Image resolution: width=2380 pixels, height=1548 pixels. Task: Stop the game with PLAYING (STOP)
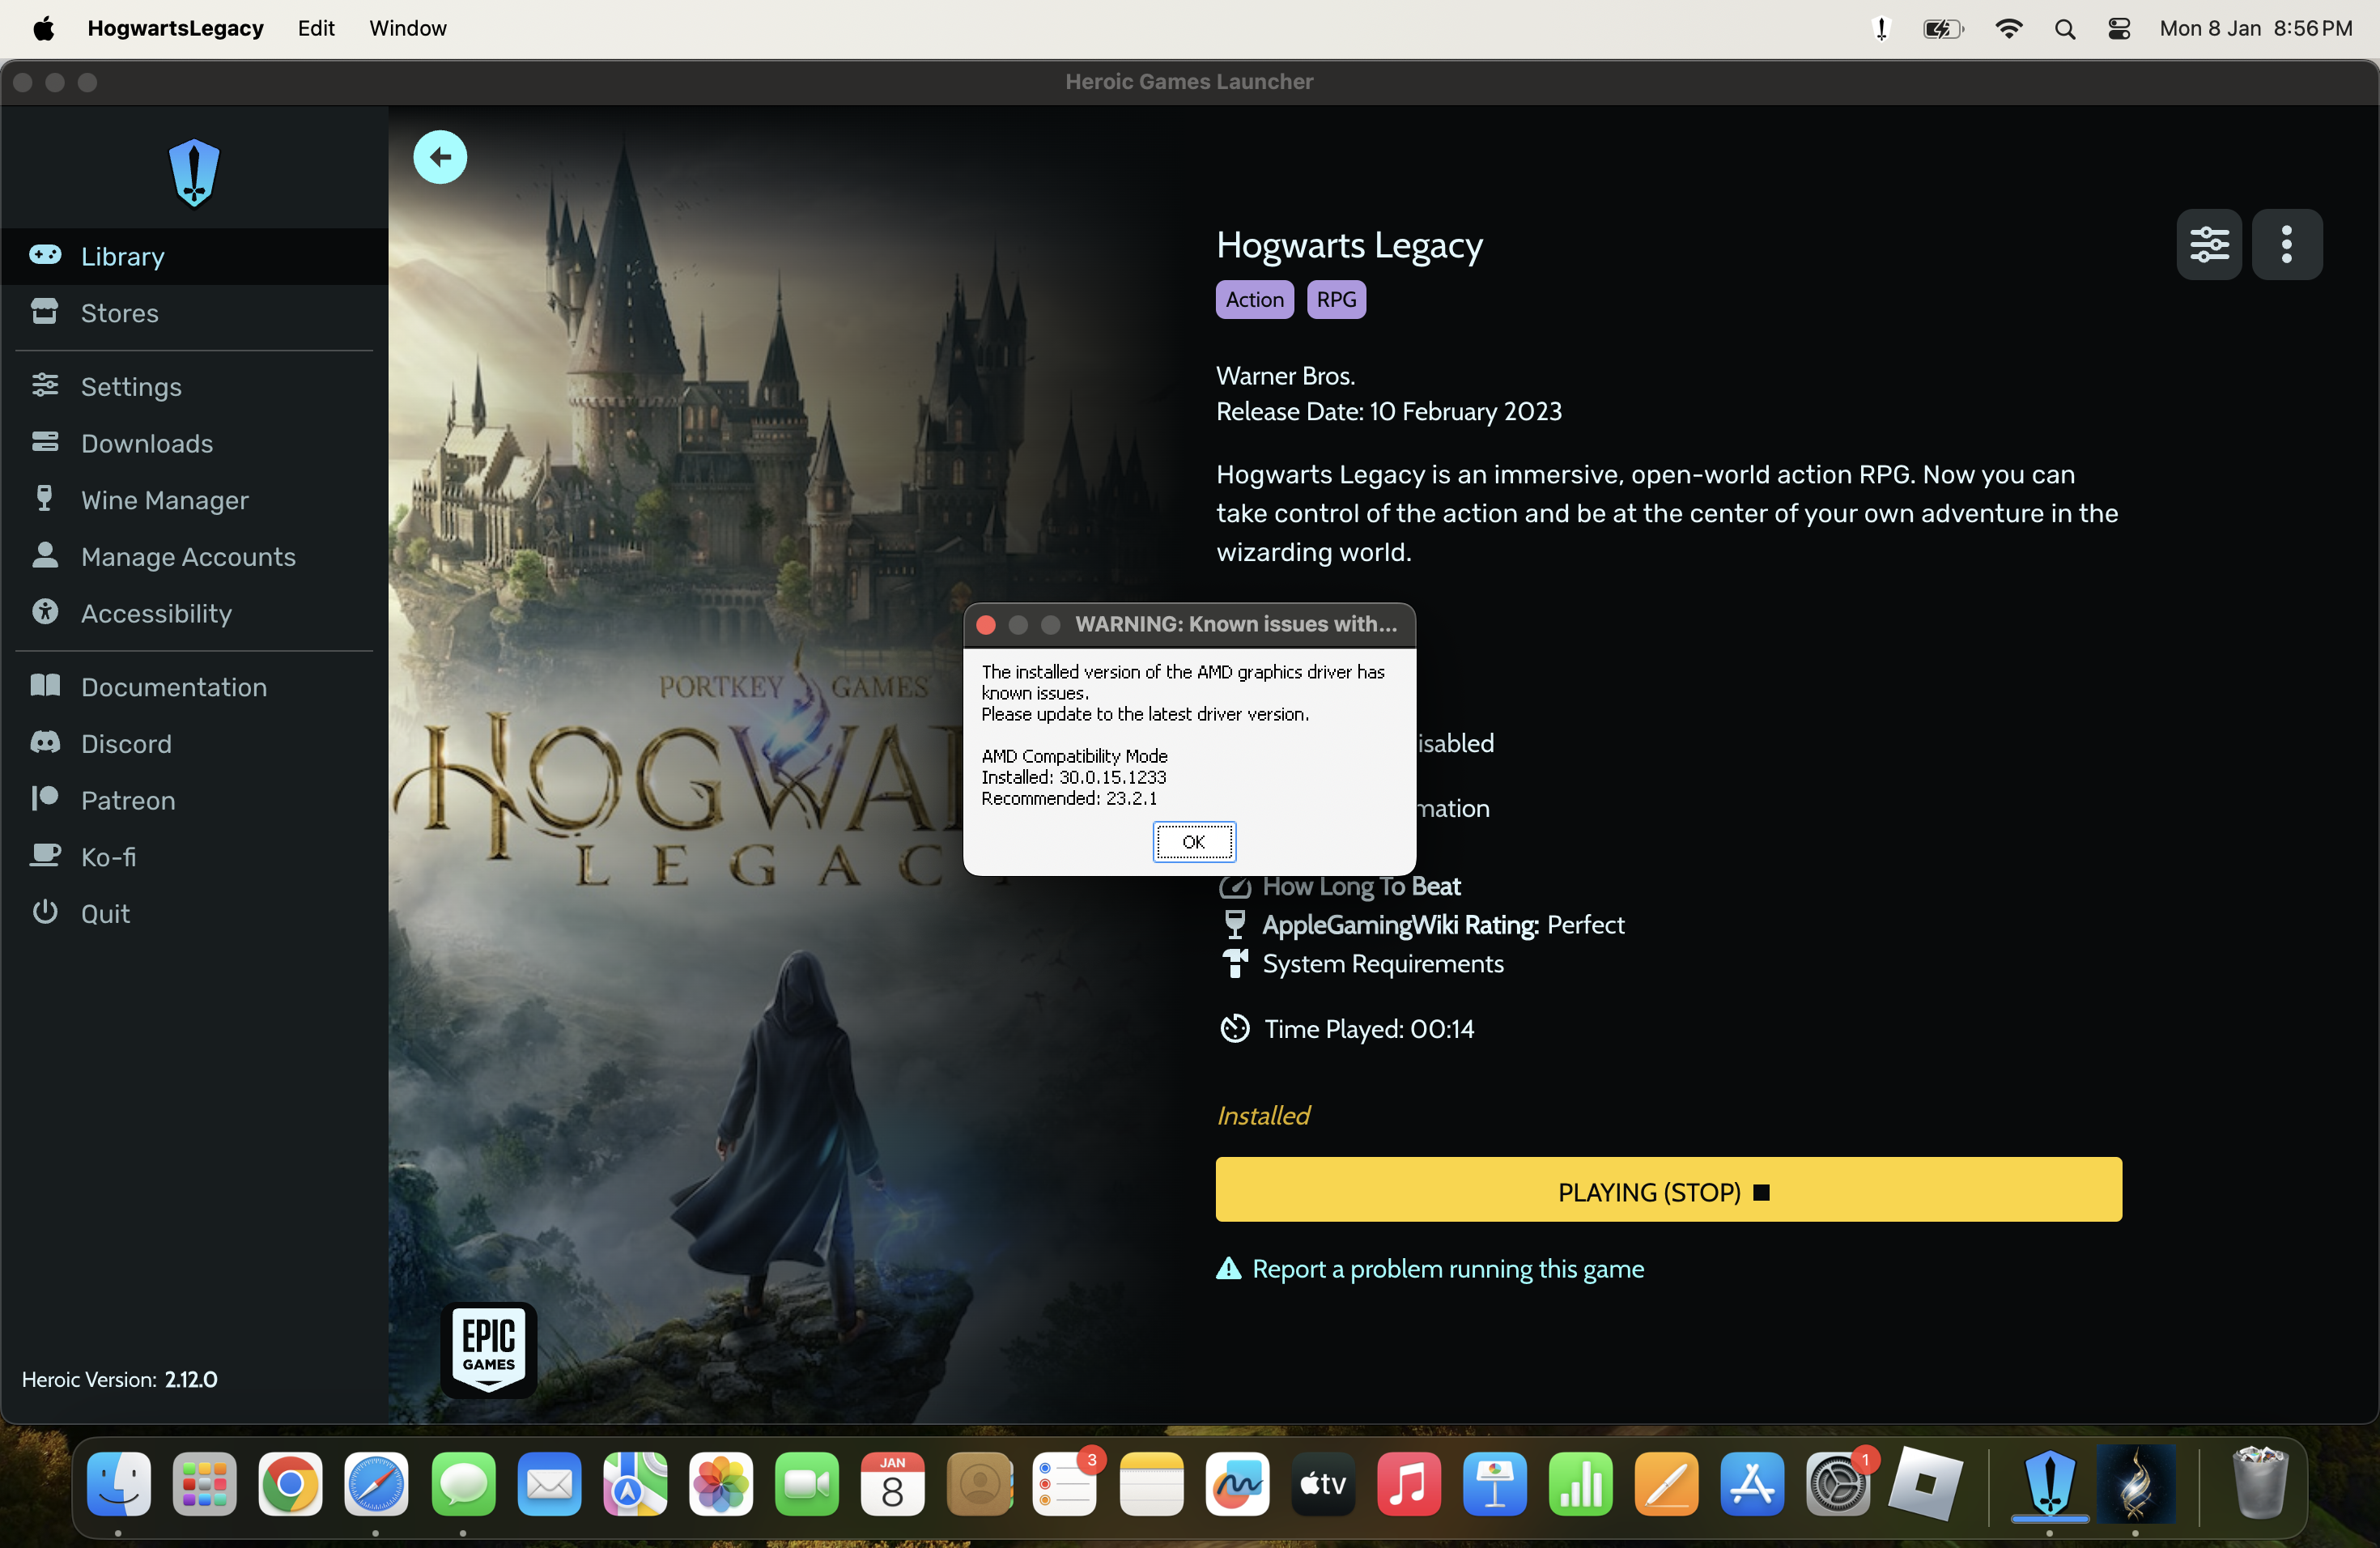pyautogui.click(x=1668, y=1190)
